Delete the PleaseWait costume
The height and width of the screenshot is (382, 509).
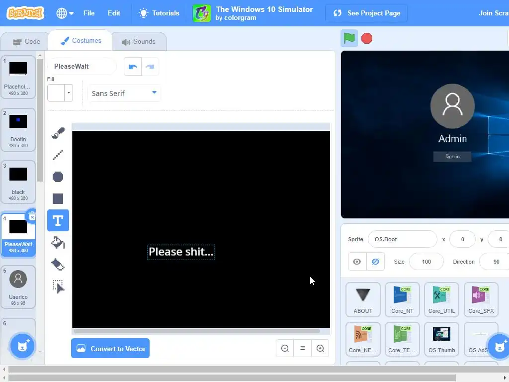tap(32, 216)
